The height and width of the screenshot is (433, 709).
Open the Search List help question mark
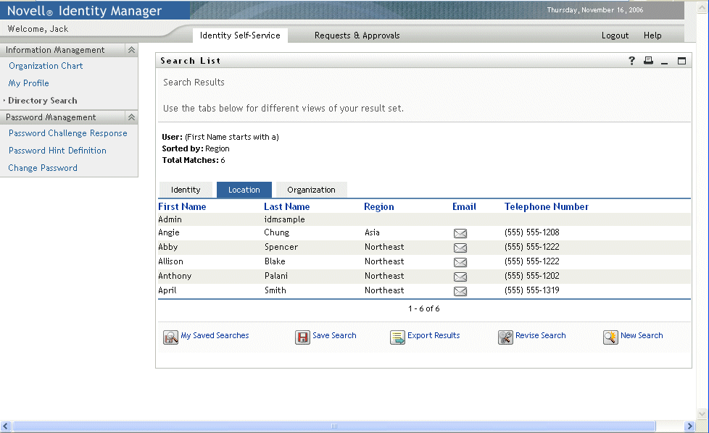tap(632, 61)
